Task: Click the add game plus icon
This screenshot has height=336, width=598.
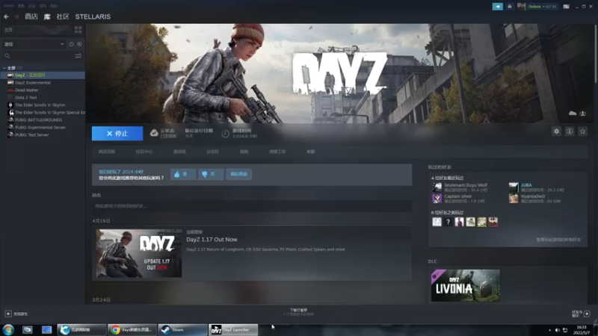Action: (8, 314)
